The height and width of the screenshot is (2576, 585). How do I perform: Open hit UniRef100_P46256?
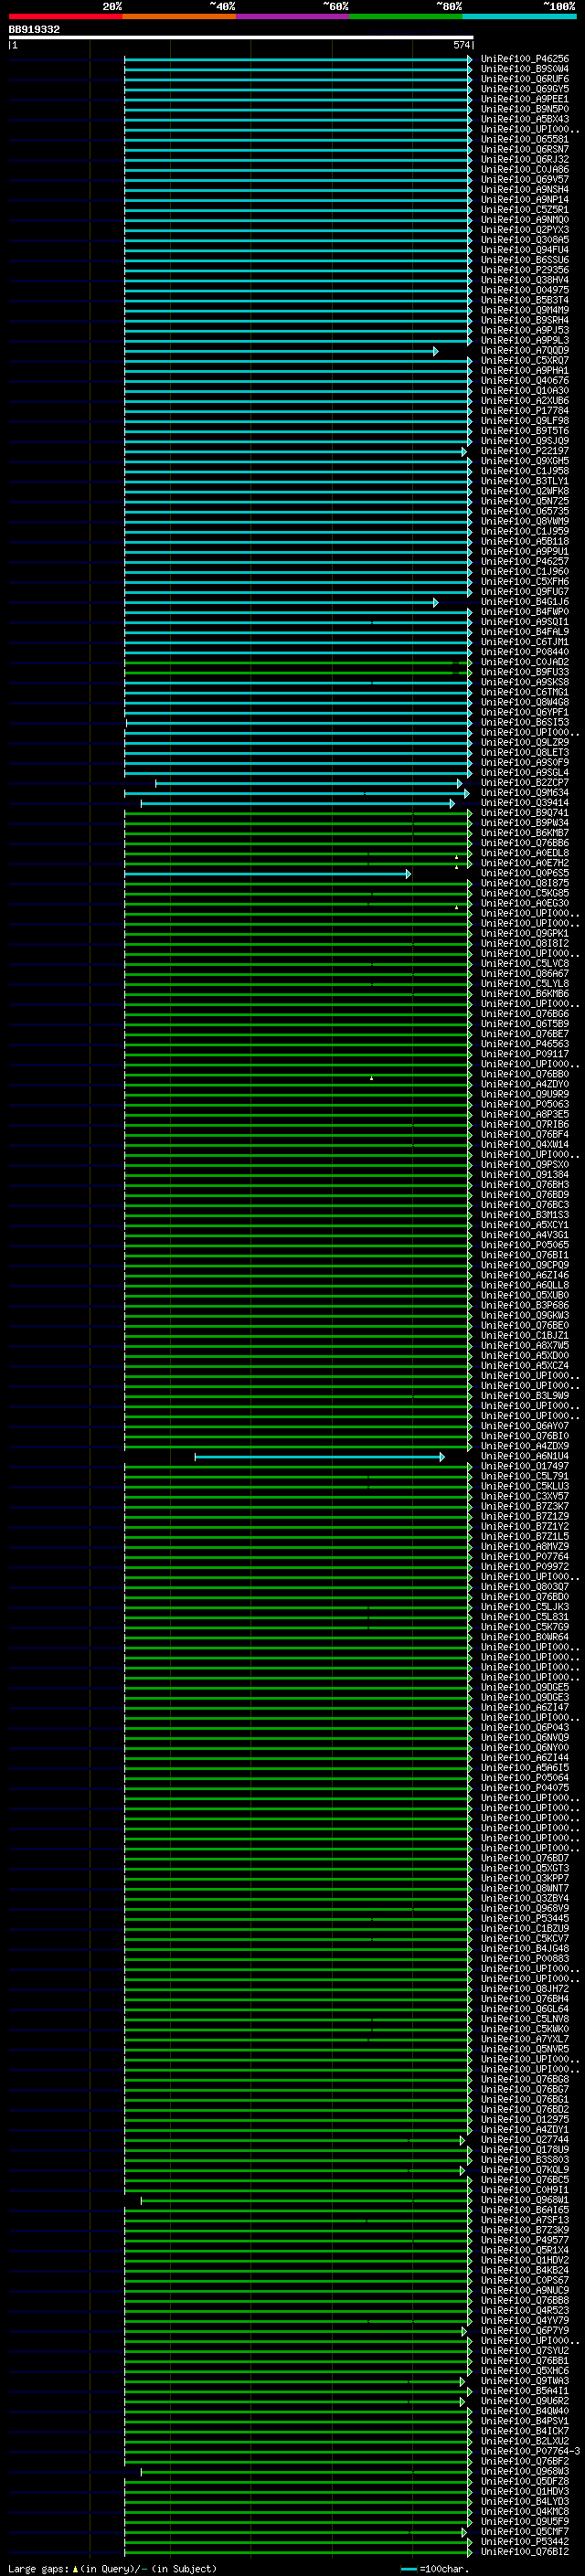[x=524, y=59]
